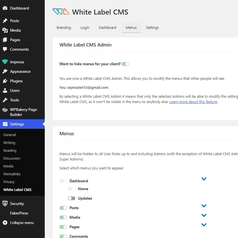Turn off the Media menu switch in Menus list

click(63, 218)
